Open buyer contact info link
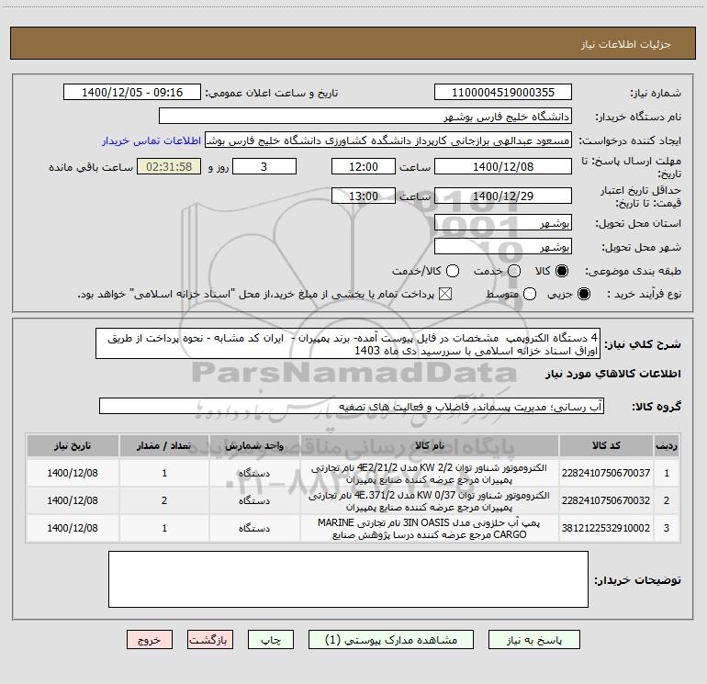 point(151,140)
